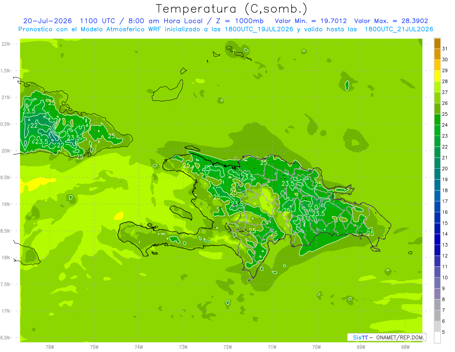Pick the dark blue colorbar band between 12 and 13
Viewport: 455px width, 352px height.
click(x=437, y=250)
